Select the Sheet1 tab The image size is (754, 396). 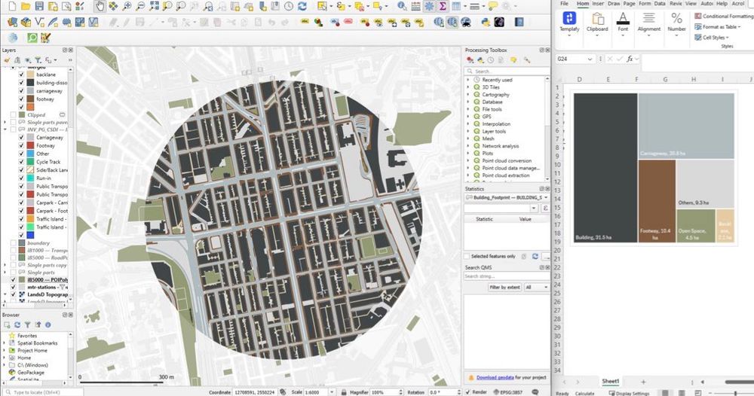(x=610, y=382)
